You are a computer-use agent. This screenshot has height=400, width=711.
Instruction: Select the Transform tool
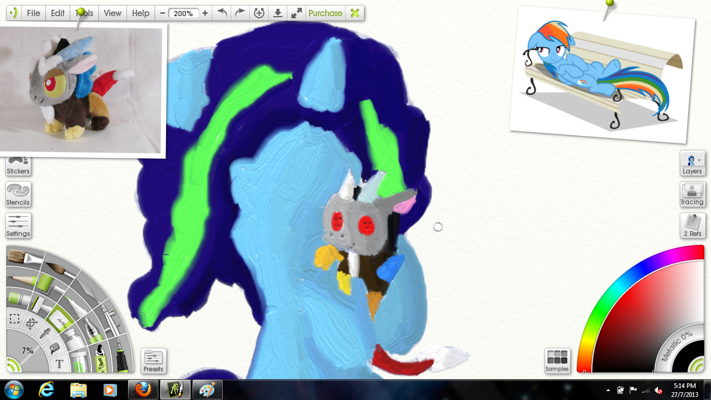click(x=32, y=324)
